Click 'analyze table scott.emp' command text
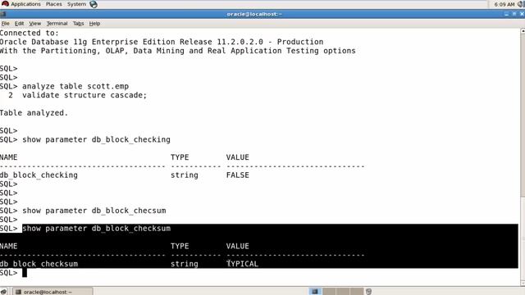525x295 pixels. coord(75,86)
